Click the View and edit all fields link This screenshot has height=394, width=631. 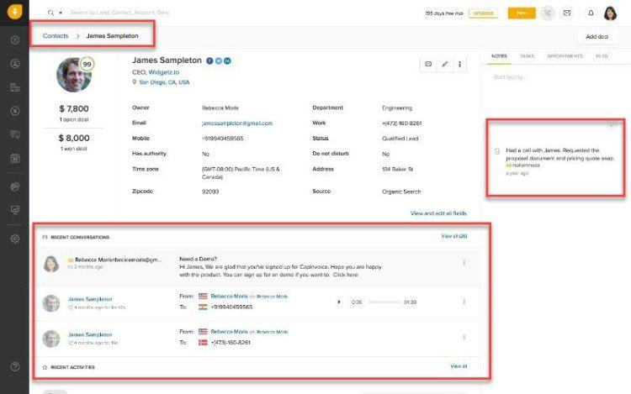coord(437,213)
